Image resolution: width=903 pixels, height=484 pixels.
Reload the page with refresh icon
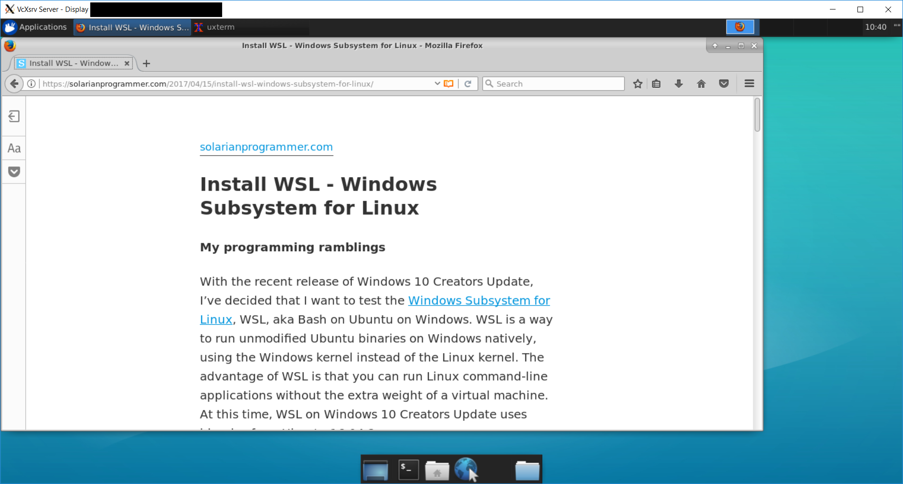468,84
